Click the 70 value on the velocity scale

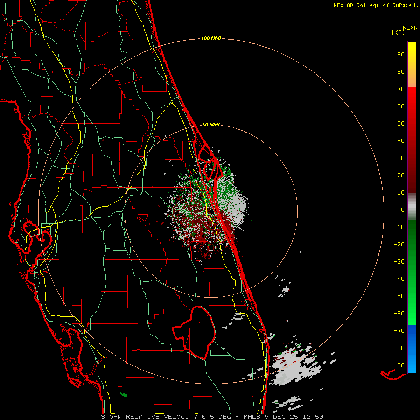tap(401, 89)
